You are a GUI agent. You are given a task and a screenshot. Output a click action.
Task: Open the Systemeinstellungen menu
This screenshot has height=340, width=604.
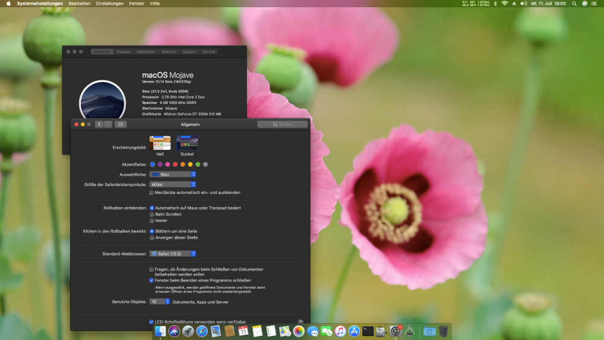[x=40, y=4]
